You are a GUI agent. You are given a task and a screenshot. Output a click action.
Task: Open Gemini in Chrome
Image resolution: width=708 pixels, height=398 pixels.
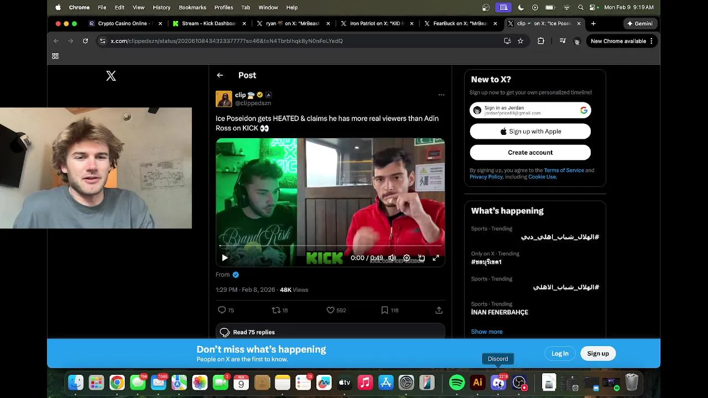click(x=640, y=24)
